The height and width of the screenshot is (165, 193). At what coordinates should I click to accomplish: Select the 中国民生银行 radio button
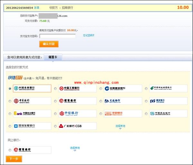[146, 114]
